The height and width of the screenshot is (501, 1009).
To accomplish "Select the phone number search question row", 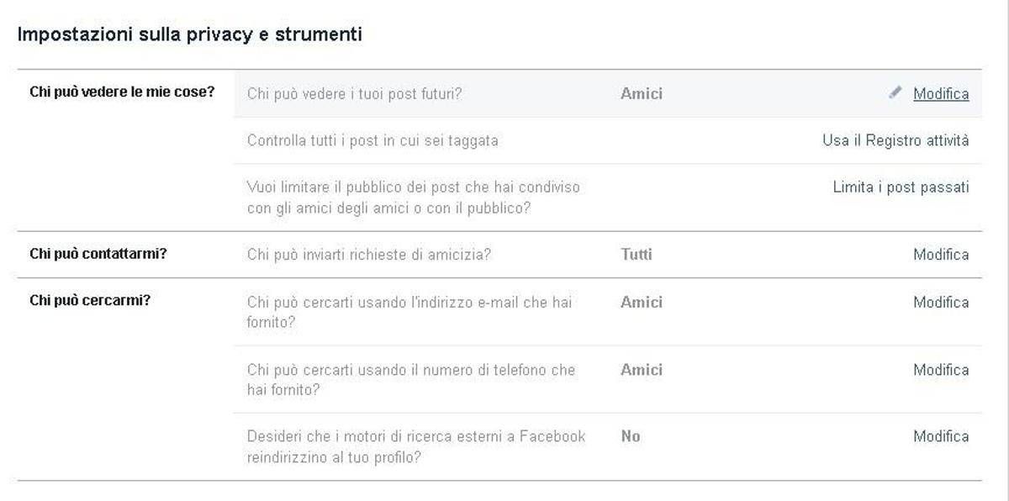I will pyautogui.click(x=608, y=379).
